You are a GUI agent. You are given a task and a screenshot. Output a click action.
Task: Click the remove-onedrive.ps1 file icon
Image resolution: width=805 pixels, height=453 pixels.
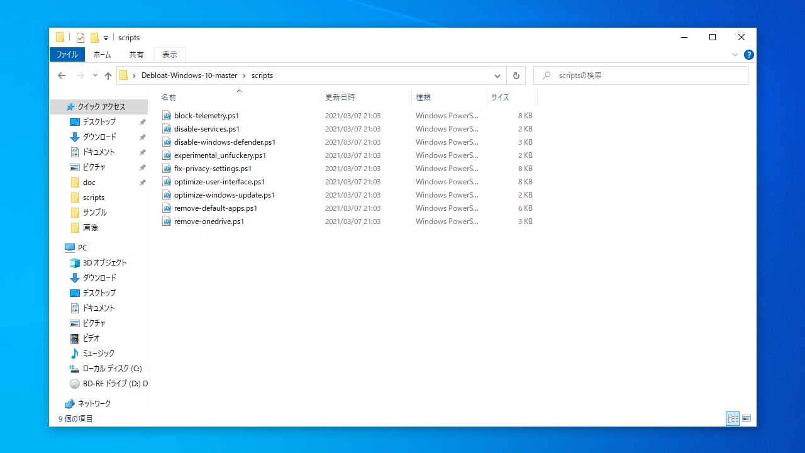point(167,221)
